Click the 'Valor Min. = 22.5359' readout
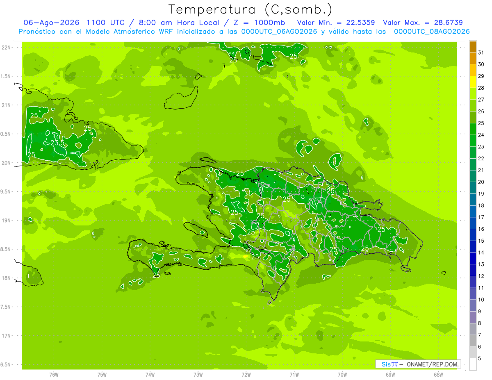 tap(336, 23)
